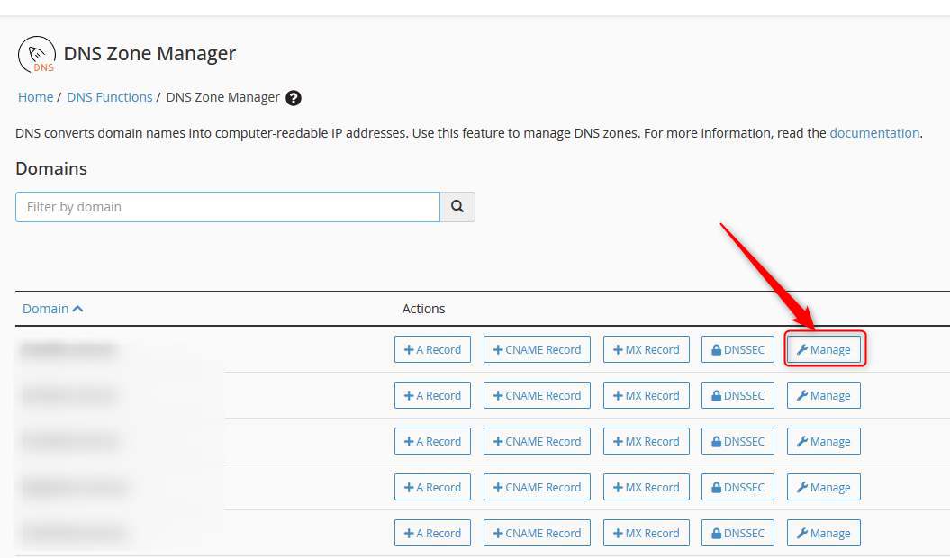Select Manage for the third domain
The width and height of the screenshot is (950, 558).
click(x=824, y=442)
